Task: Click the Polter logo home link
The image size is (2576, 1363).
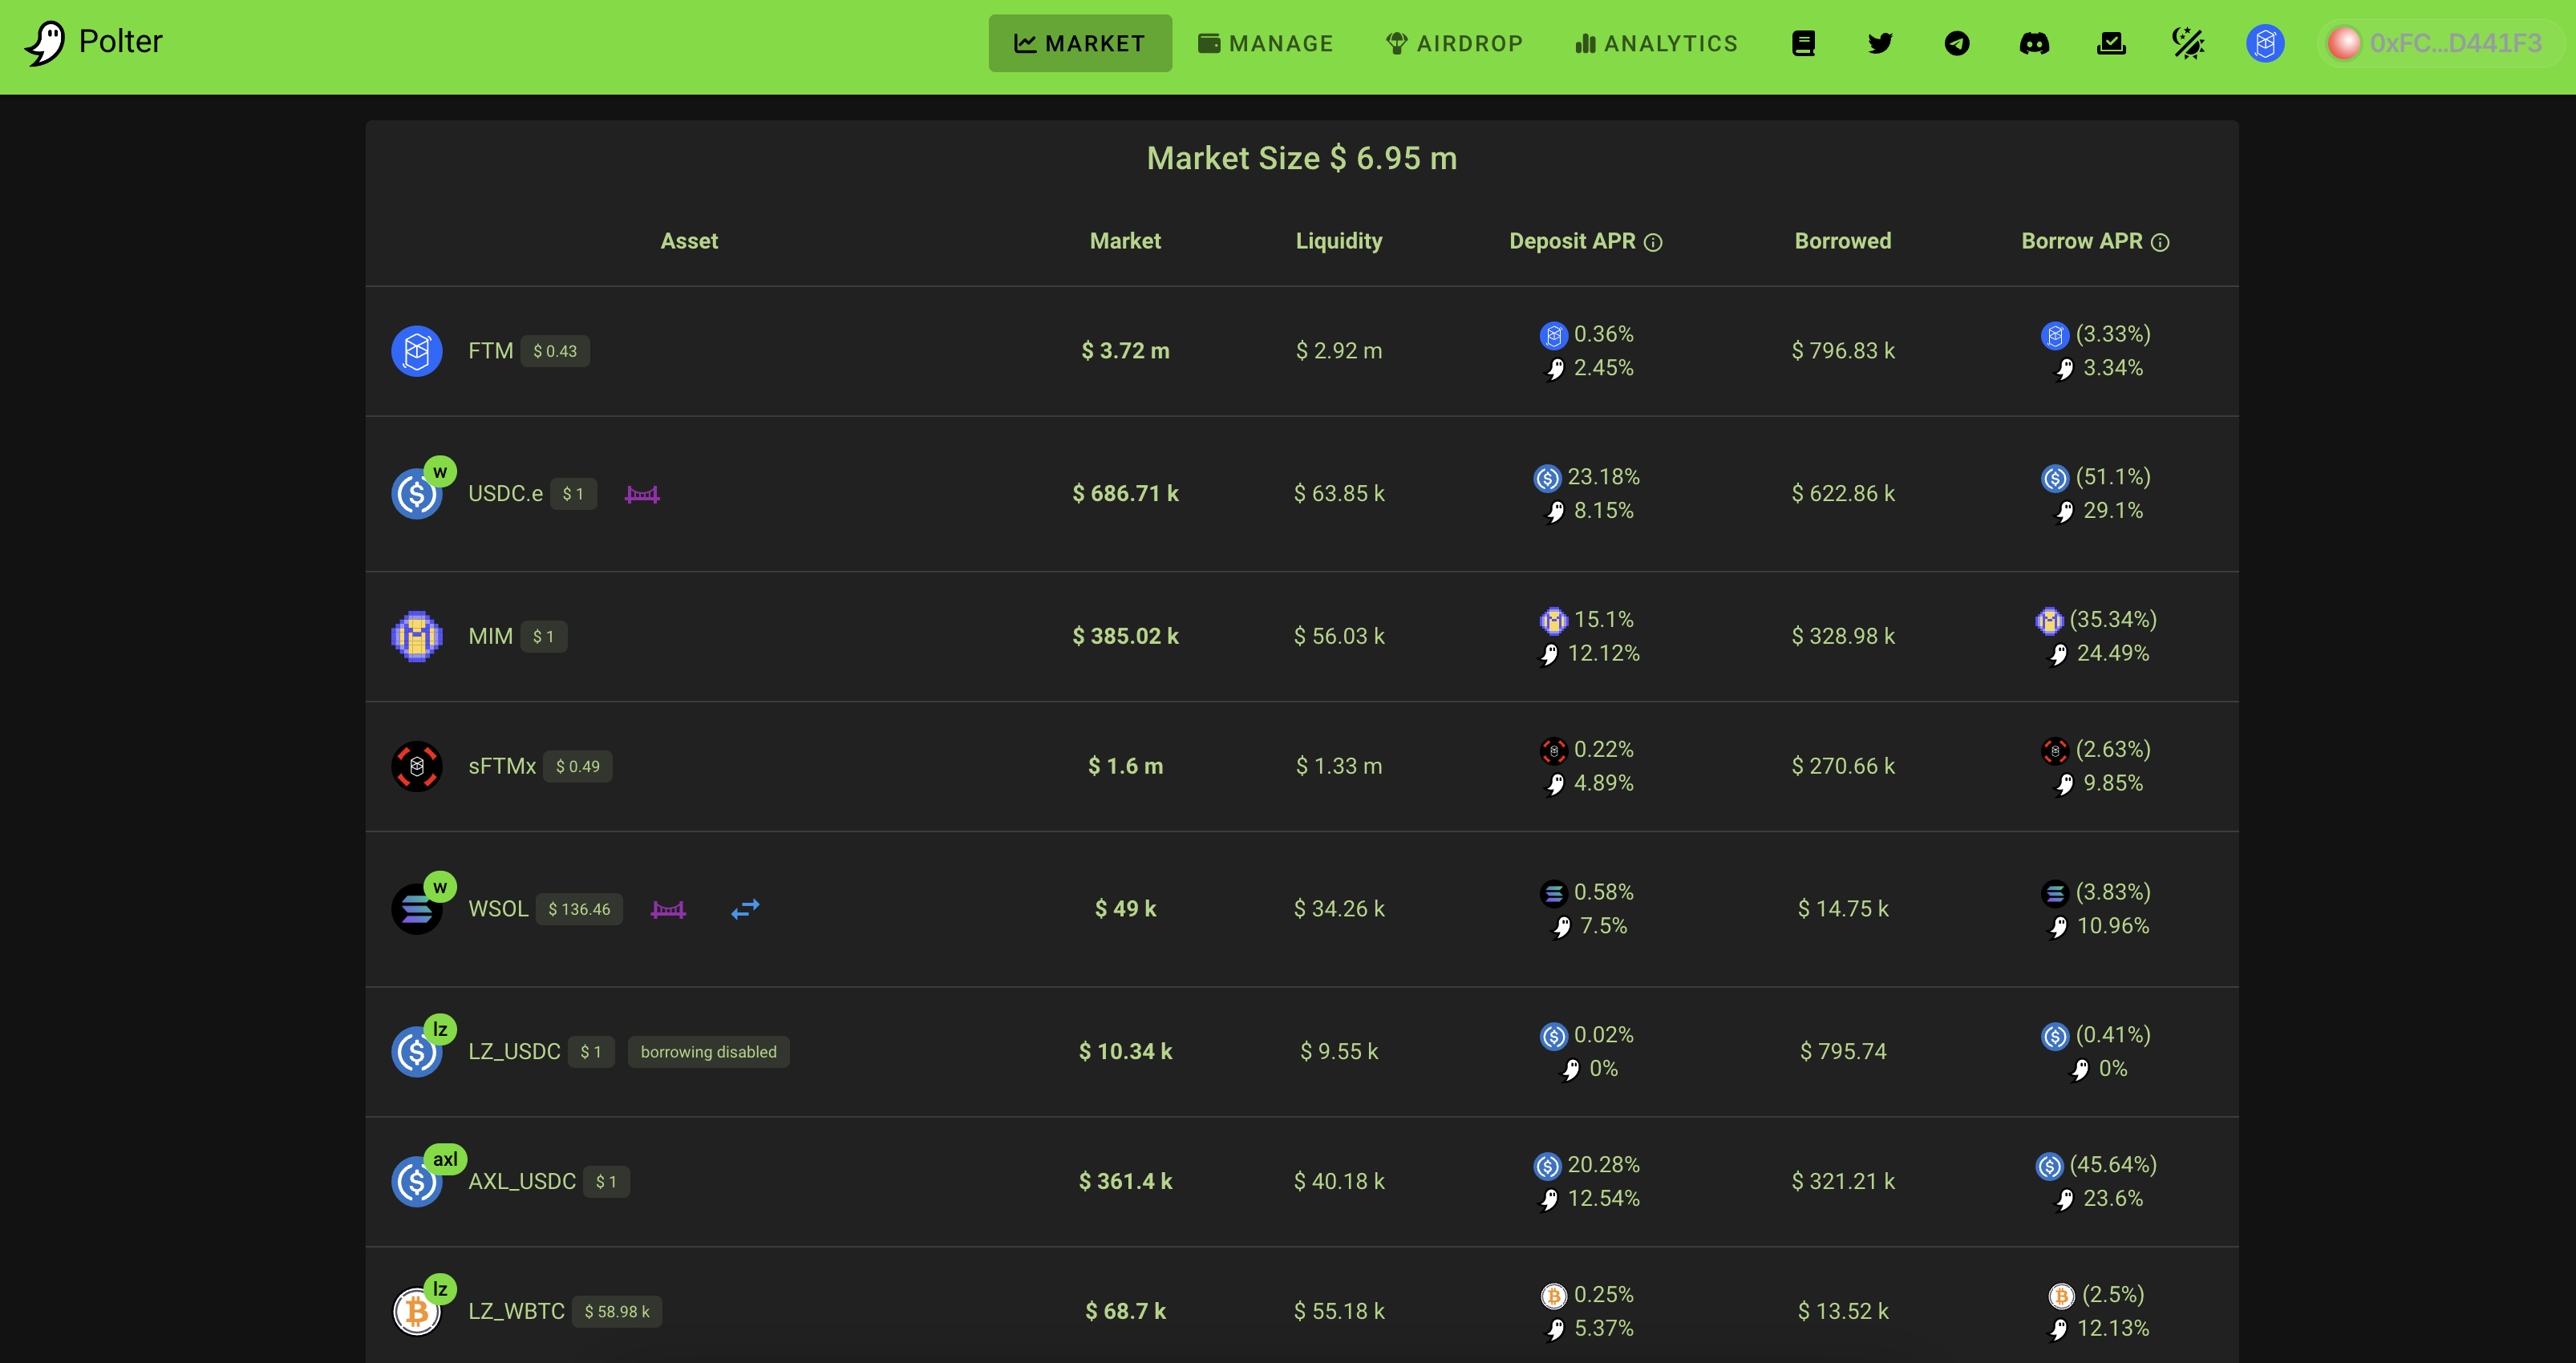Action: pos(93,42)
